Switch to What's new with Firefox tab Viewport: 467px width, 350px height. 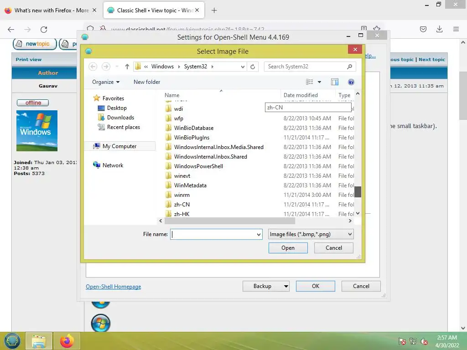[52, 10]
